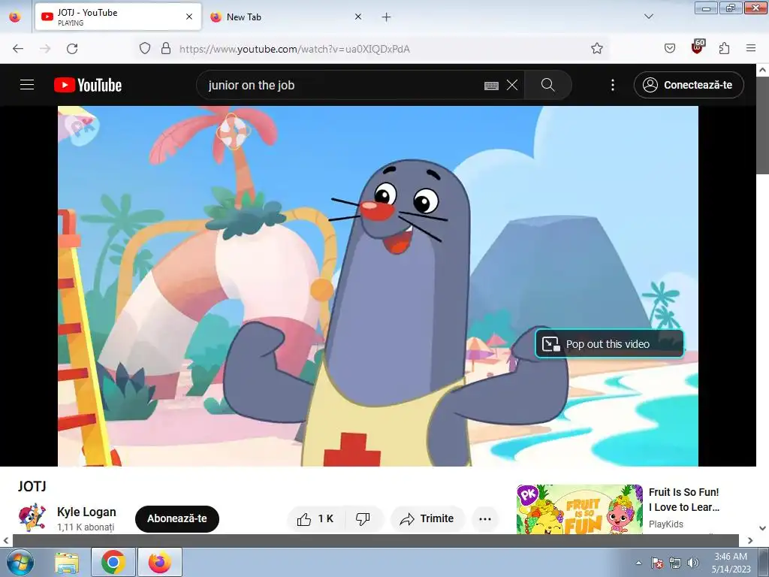Image resolution: width=769 pixels, height=577 pixels.
Task: Open Fruit Is So Fun thumbnail
Action: point(579,509)
